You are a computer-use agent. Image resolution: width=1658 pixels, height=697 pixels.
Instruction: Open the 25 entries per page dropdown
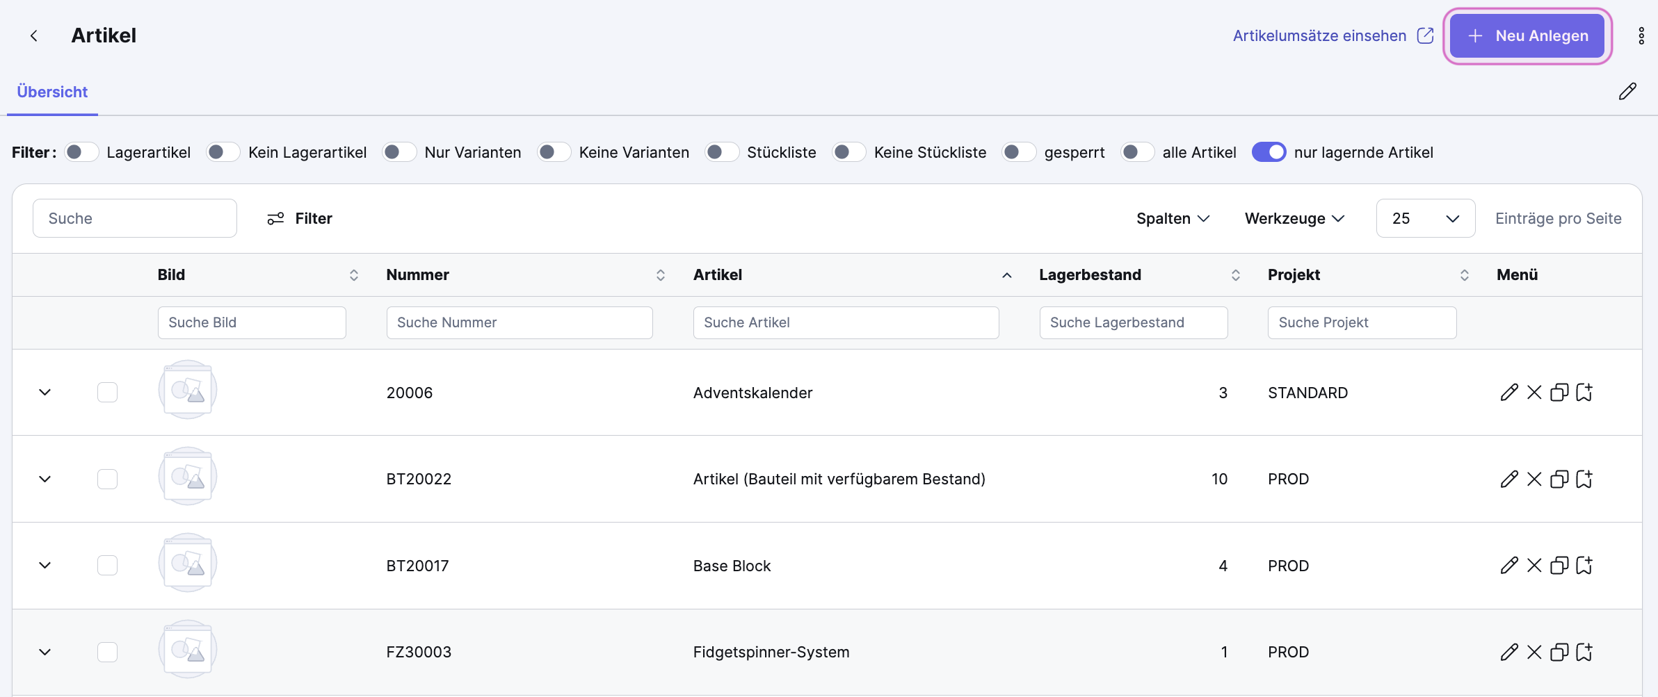pos(1425,218)
